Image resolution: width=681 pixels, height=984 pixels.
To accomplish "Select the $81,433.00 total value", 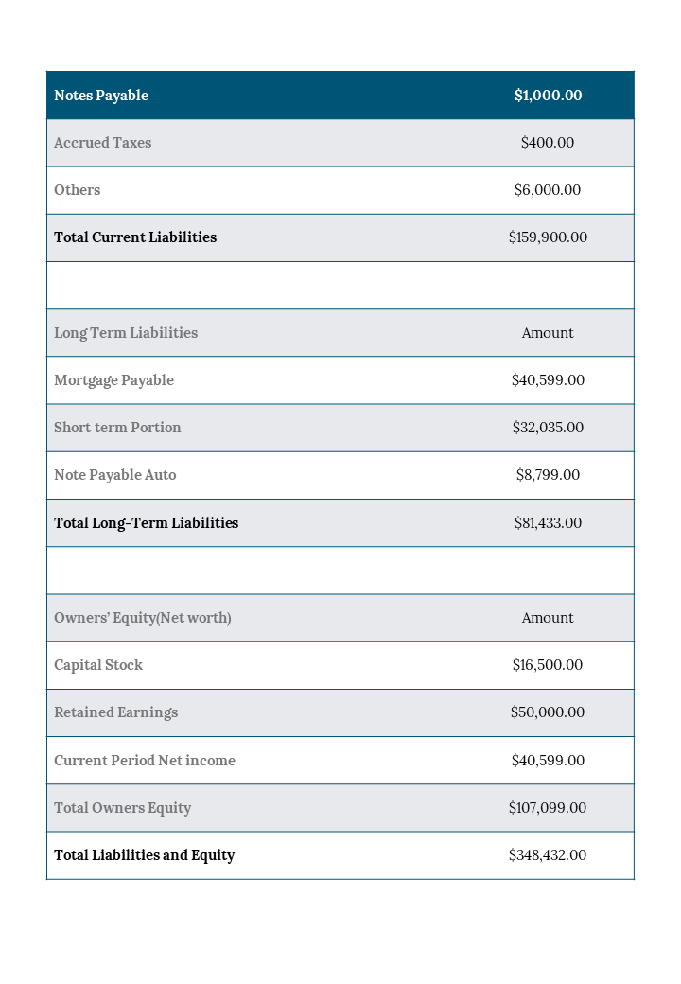I will point(548,523).
